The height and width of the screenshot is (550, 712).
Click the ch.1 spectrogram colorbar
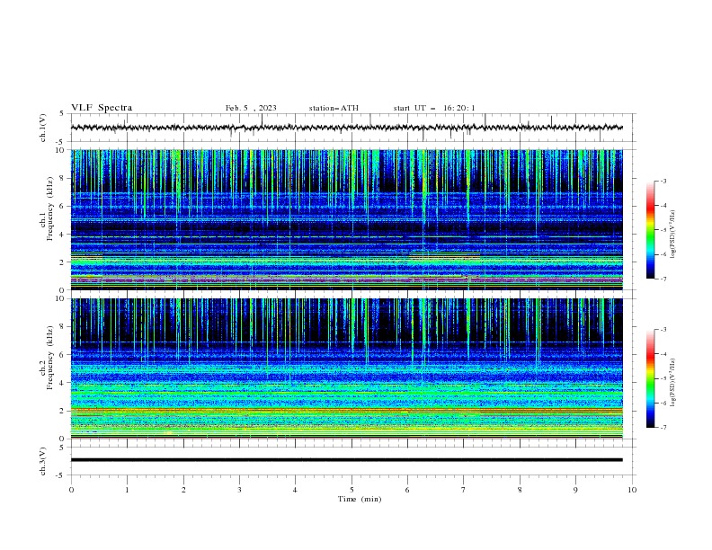pos(650,230)
